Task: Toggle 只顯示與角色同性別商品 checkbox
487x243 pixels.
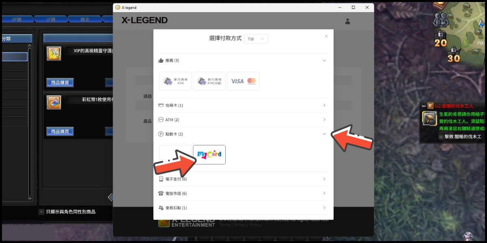Action: [x=41, y=211]
